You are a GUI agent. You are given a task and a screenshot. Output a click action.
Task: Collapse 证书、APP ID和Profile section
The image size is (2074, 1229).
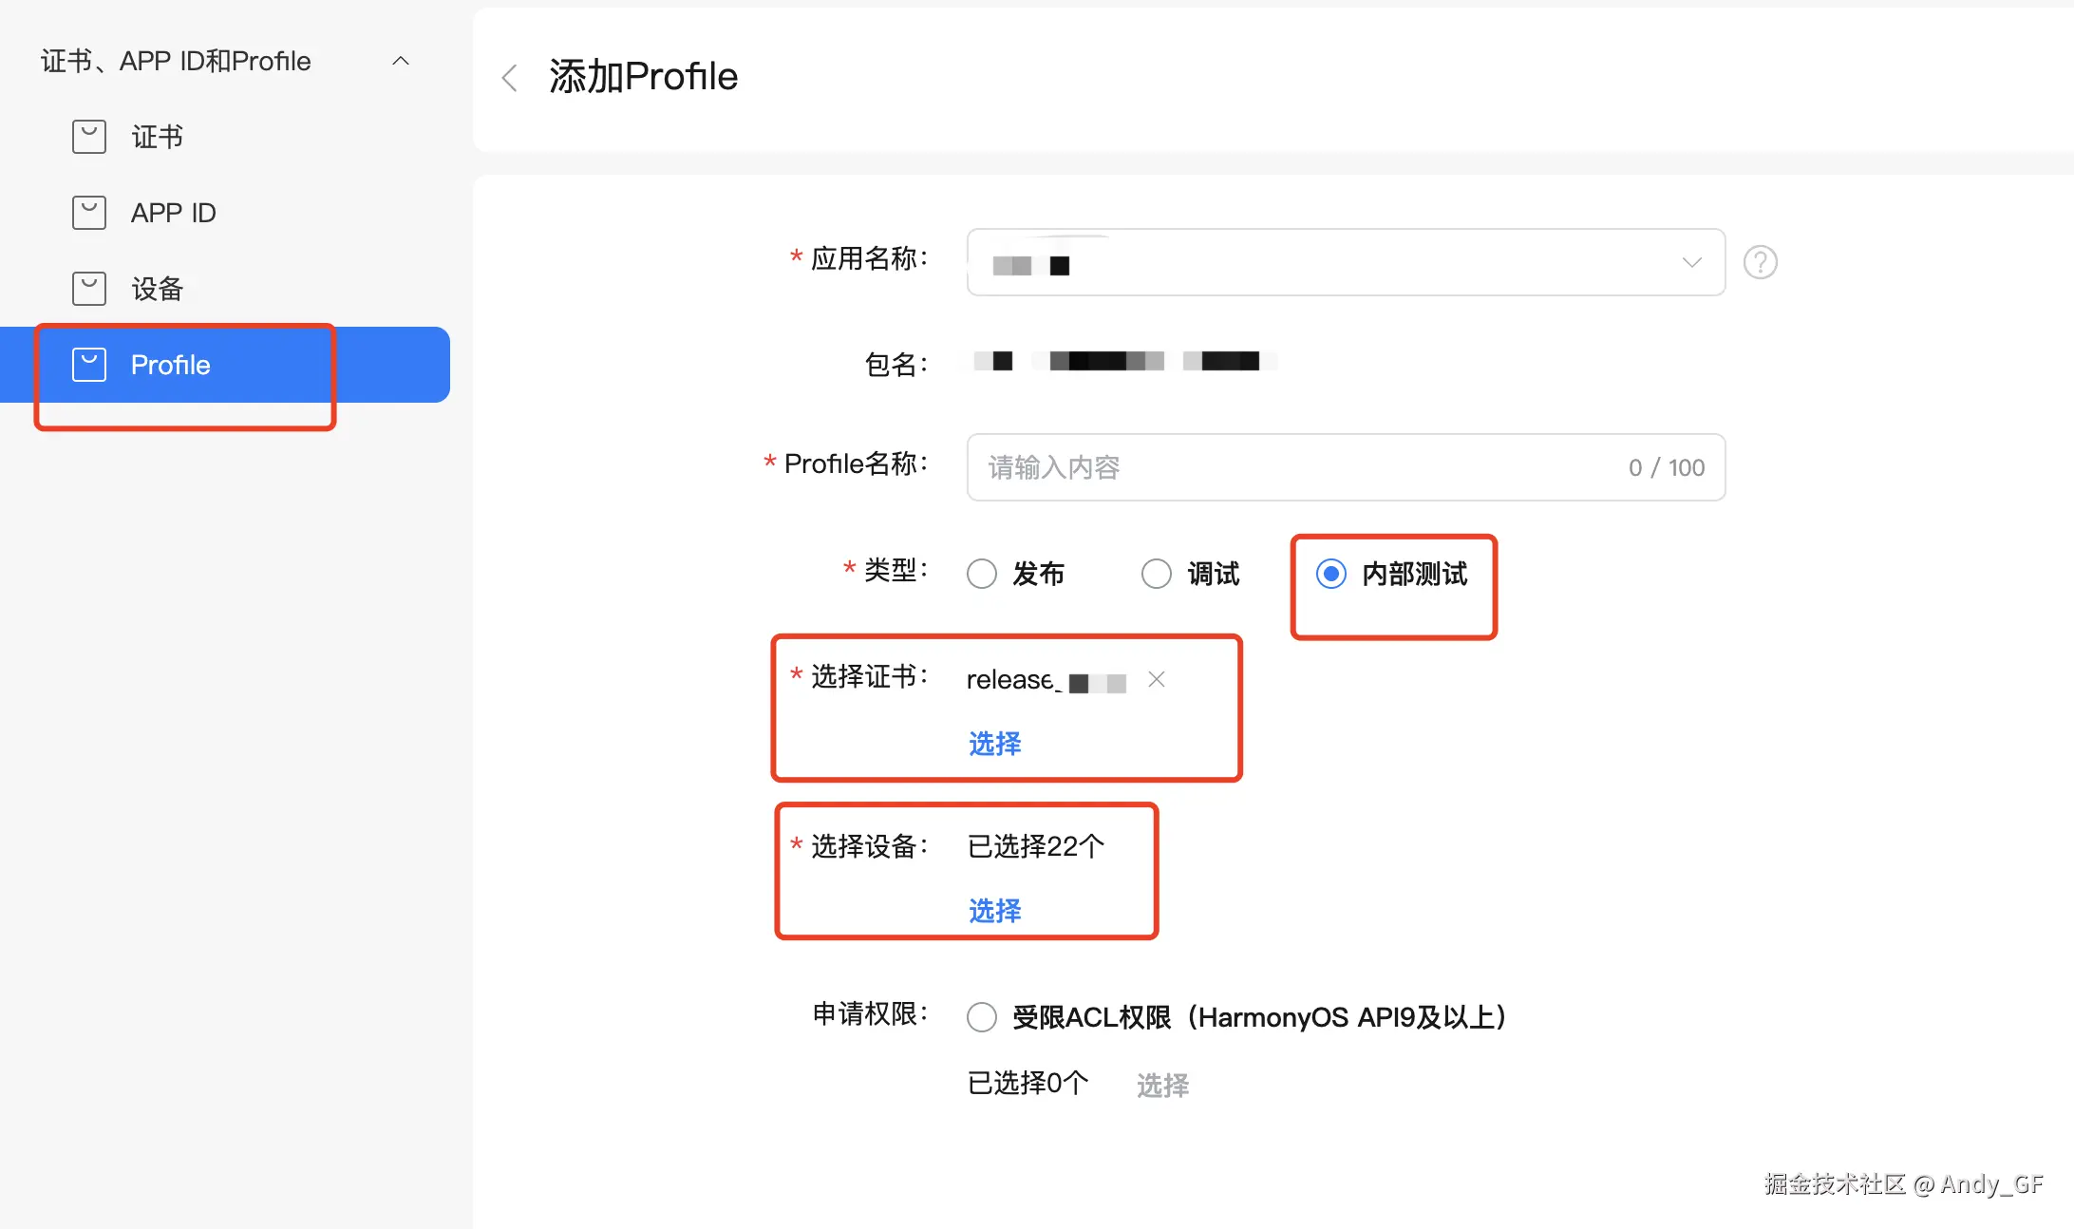(401, 61)
